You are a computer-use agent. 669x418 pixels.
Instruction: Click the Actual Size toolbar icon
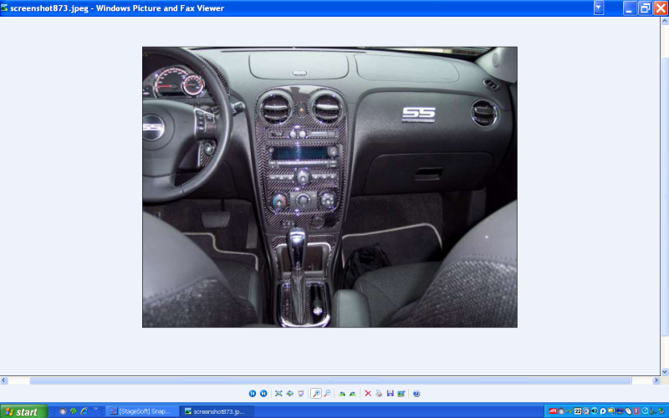click(x=289, y=393)
